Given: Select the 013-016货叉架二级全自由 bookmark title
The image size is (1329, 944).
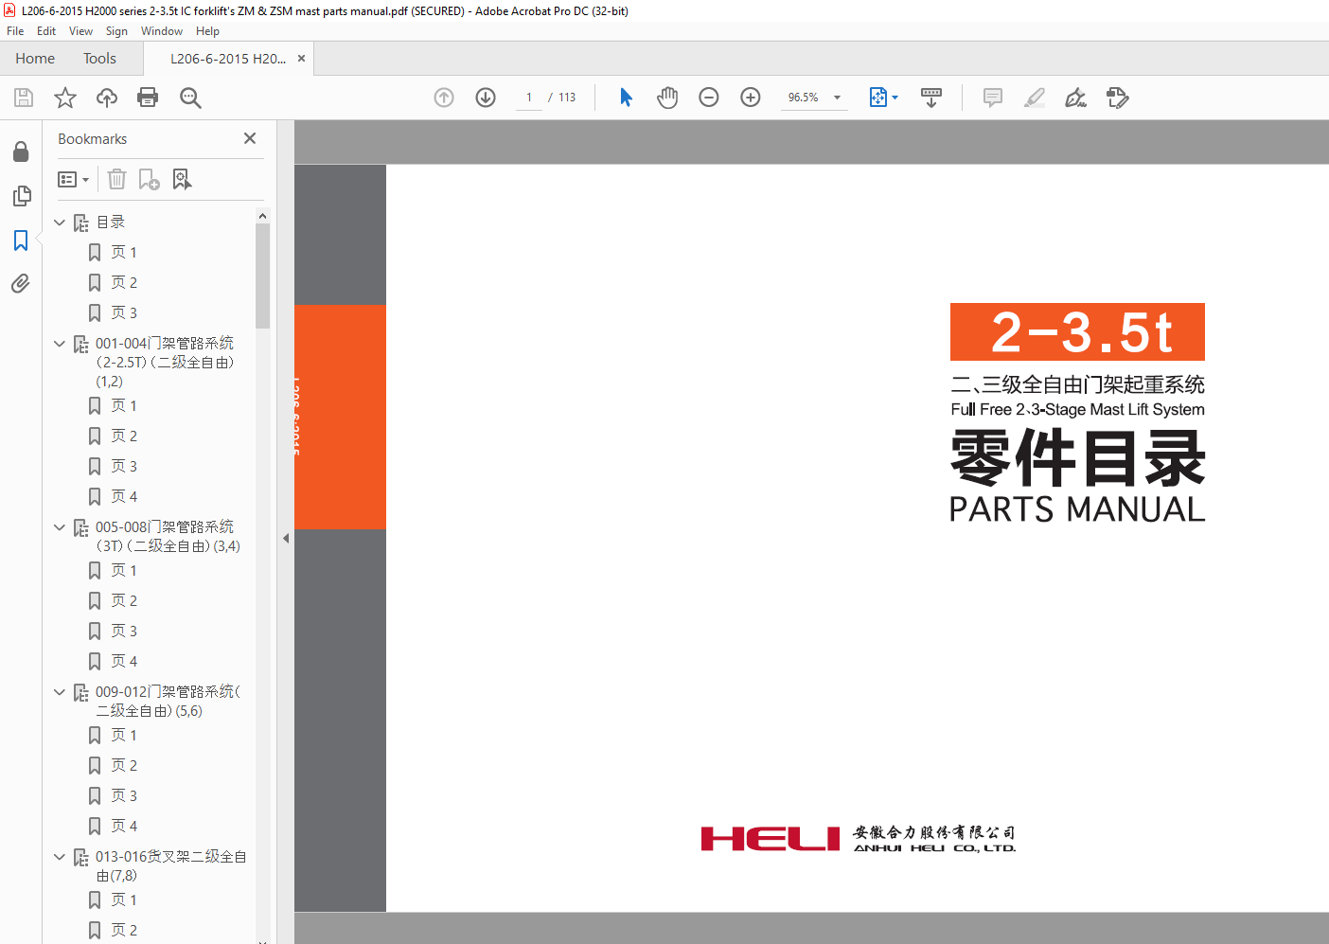Looking at the screenshot, I should [171, 866].
